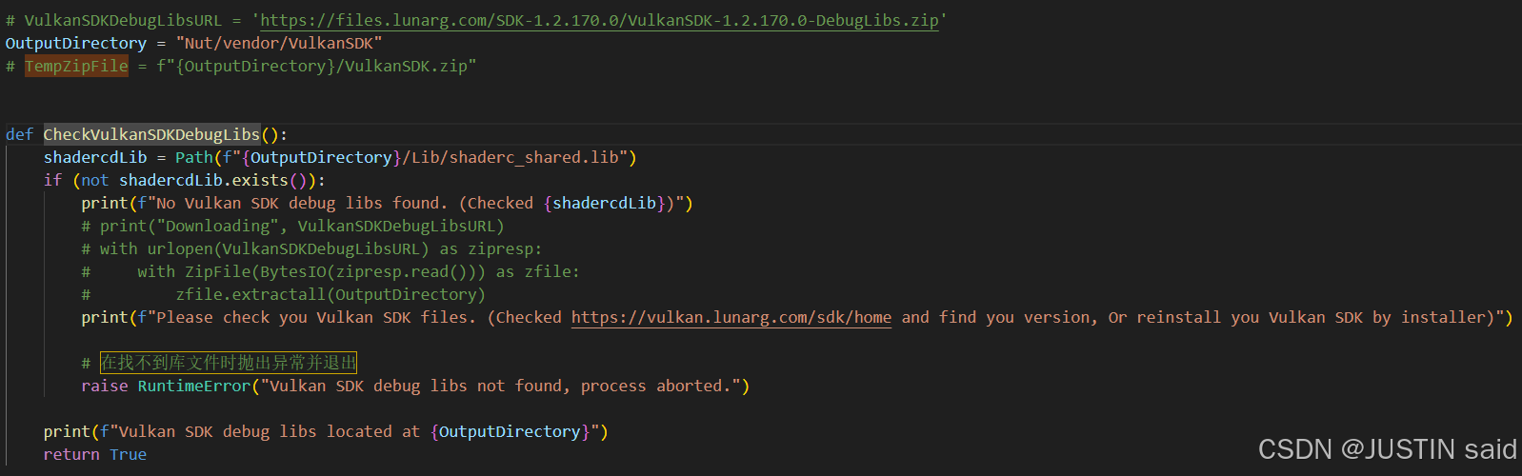
Task: Select the highlighted TempZipFile variable
Action: coord(76,66)
